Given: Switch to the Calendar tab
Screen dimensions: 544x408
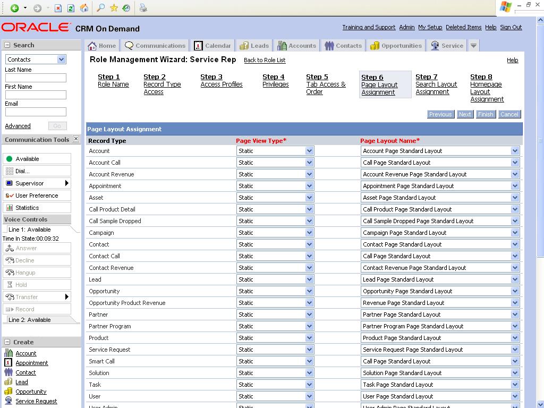Looking at the screenshot, I should [212, 46].
